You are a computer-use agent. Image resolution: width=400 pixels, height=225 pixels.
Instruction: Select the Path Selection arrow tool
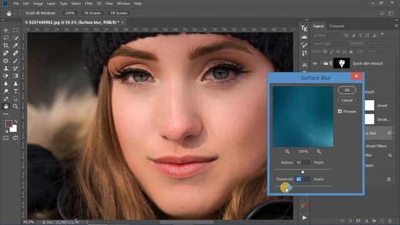[16, 99]
